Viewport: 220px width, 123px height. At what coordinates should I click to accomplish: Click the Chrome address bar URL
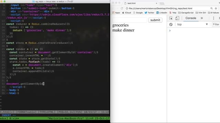(161, 8)
